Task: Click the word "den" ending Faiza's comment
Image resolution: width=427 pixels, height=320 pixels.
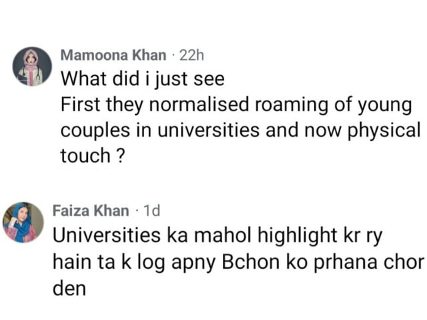Action: (69, 289)
